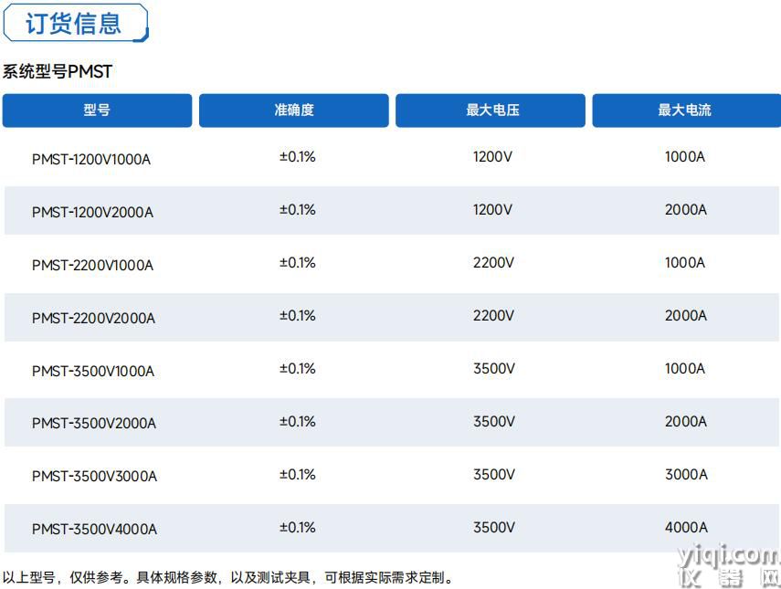Click 3500V voltage in PMST-3500V2000A row
Image resolution: width=781 pixels, height=589 pixels.
point(494,422)
